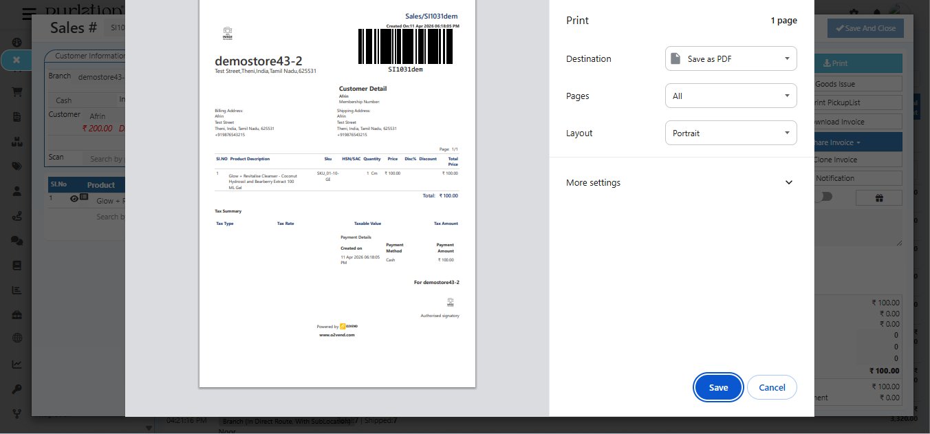Open the chat messages icon in the sidebar
Image resolution: width=930 pixels, height=434 pixels.
coord(17,241)
